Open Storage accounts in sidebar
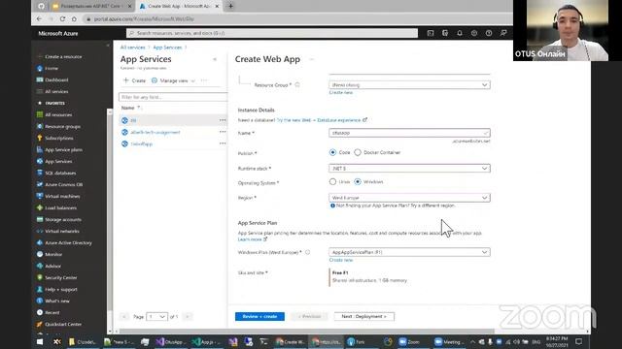Screen dimensions: 622x349 pos(62,220)
